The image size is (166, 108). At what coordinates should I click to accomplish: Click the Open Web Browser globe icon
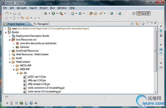click(x=111, y=13)
